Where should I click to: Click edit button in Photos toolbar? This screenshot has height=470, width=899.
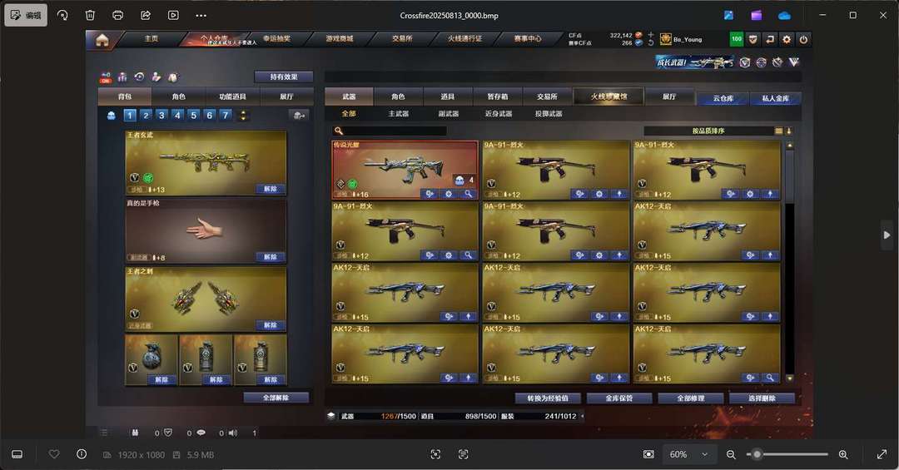click(26, 16)
